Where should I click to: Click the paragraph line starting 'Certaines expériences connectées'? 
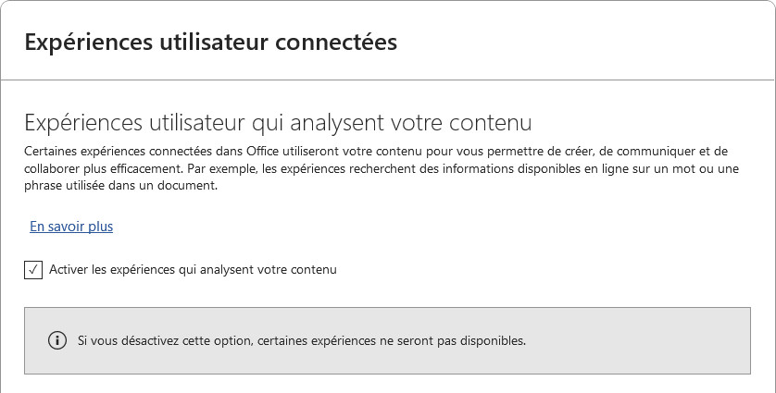coord(370,152)
